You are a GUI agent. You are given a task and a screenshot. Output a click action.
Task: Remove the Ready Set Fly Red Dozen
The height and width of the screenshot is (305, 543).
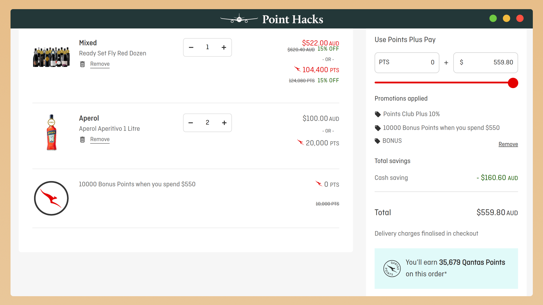pos(100,64)
